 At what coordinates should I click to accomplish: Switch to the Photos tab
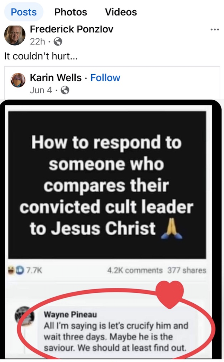(x=71, y=12)
